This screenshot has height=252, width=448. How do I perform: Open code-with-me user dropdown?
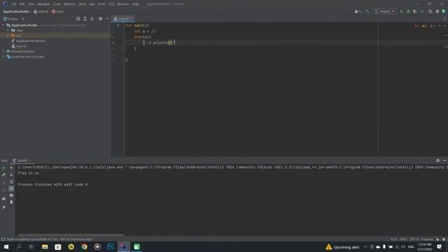click(357, 11)
